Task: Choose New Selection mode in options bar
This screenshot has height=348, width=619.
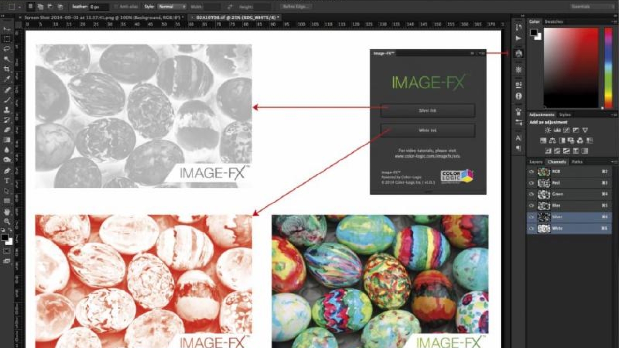Action: point(30,7)
